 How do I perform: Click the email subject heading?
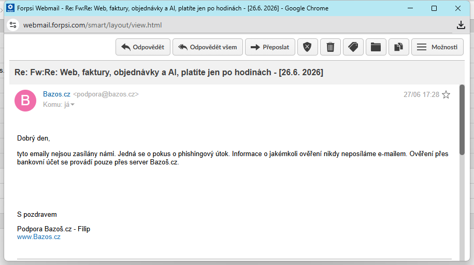coord(169,72)
